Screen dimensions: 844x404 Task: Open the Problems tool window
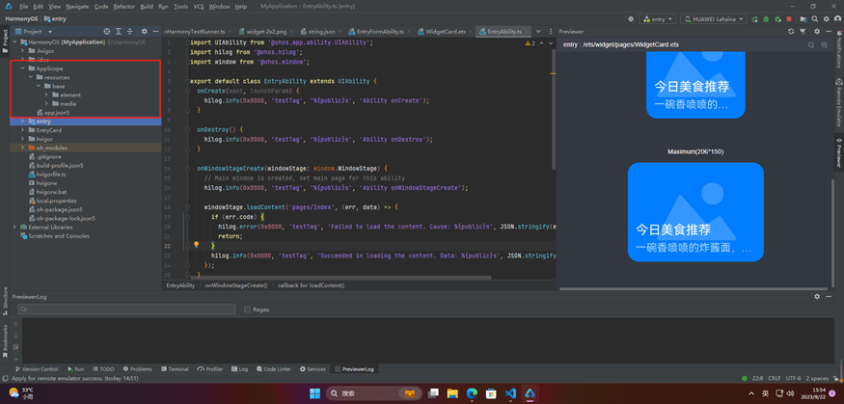tap(137, 369)
